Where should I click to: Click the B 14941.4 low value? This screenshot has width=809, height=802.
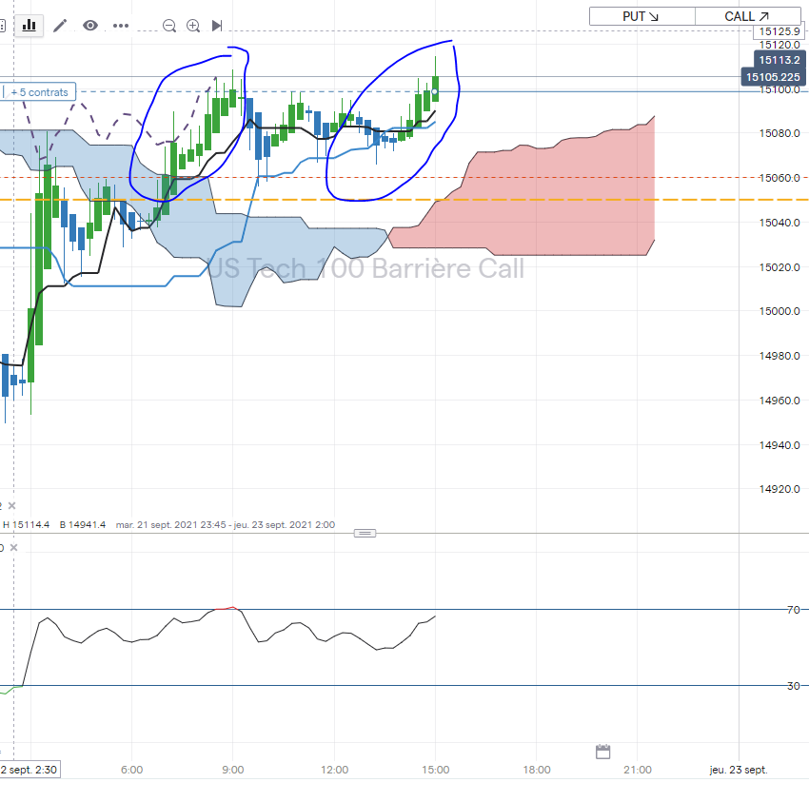[x=83, y=524]
